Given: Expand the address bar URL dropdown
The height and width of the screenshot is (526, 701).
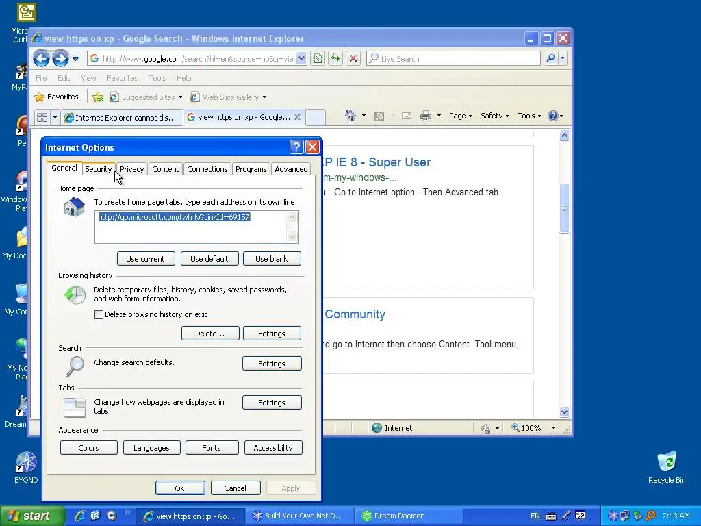Looking at the screenshot, I should click(301, 59).
